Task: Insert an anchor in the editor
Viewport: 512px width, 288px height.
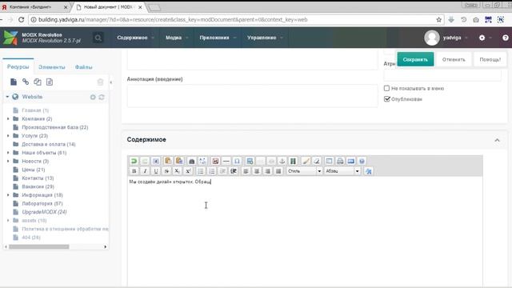Action: coord(282,161)
